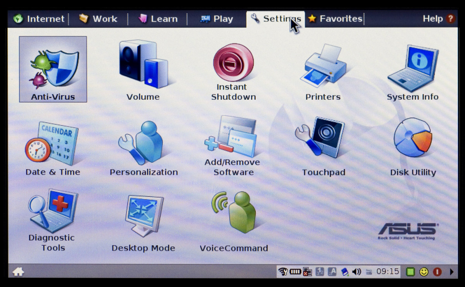Click the speaker volume tray icon
The height and width of the screenshot is (287, 465).
tap(357, 272)
